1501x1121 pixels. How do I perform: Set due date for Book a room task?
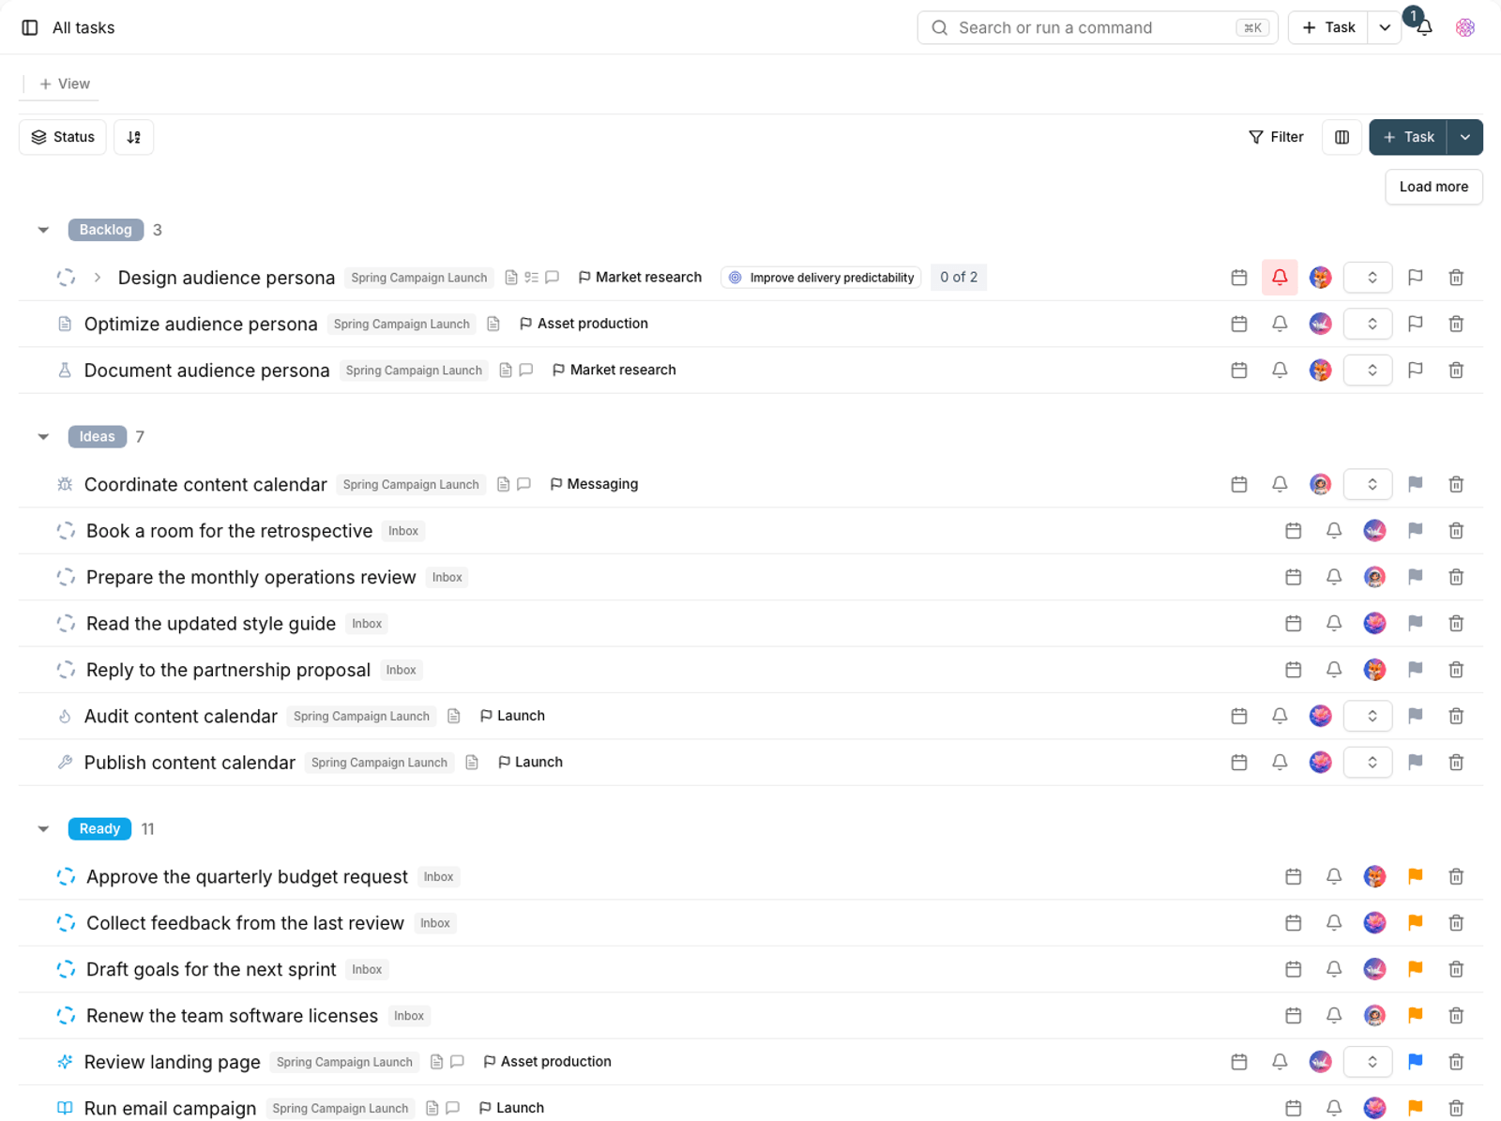(x=1294, y=531)
